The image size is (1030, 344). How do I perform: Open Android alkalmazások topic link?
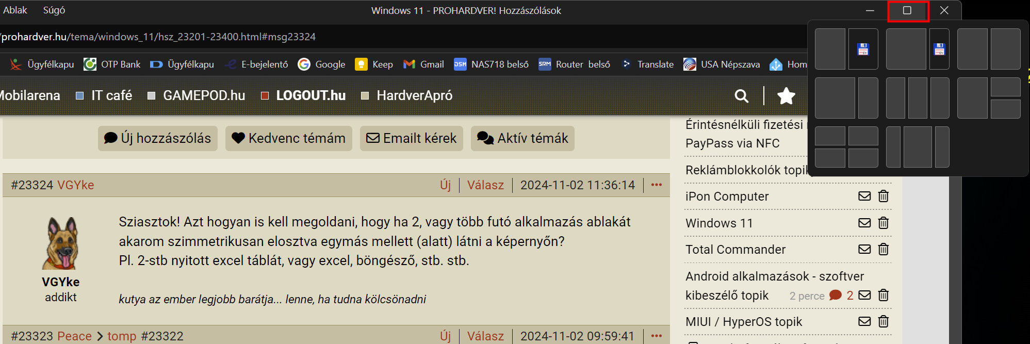774,286
